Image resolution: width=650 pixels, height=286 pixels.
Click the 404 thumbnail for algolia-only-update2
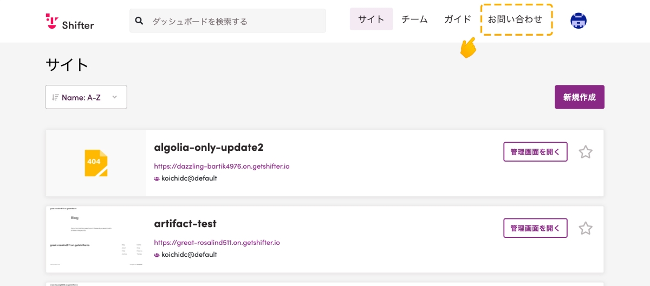coord(96,163)
